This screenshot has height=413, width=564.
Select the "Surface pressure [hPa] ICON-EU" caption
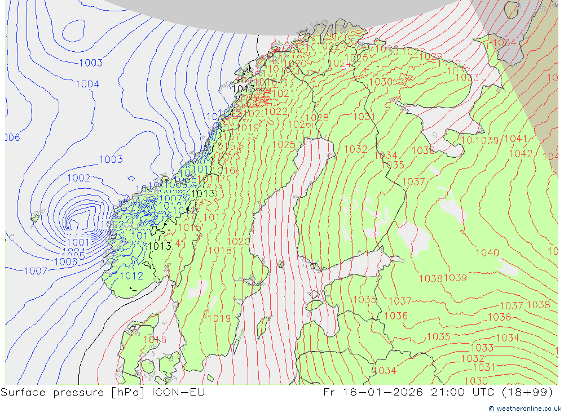(103, 392)
